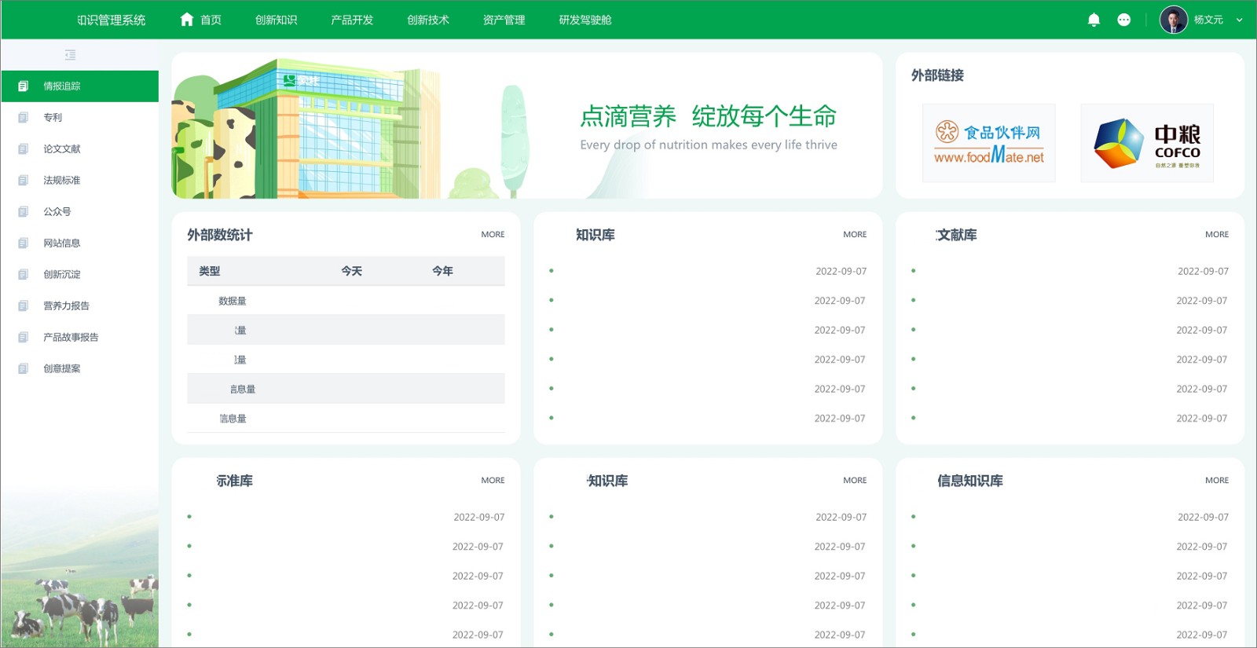Click MORE in the 文献库 panel
1257x648 pixels.
[1217, 234]
